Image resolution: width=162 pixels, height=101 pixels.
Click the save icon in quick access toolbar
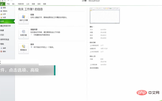pyautogui.click(x=2, y=1)
